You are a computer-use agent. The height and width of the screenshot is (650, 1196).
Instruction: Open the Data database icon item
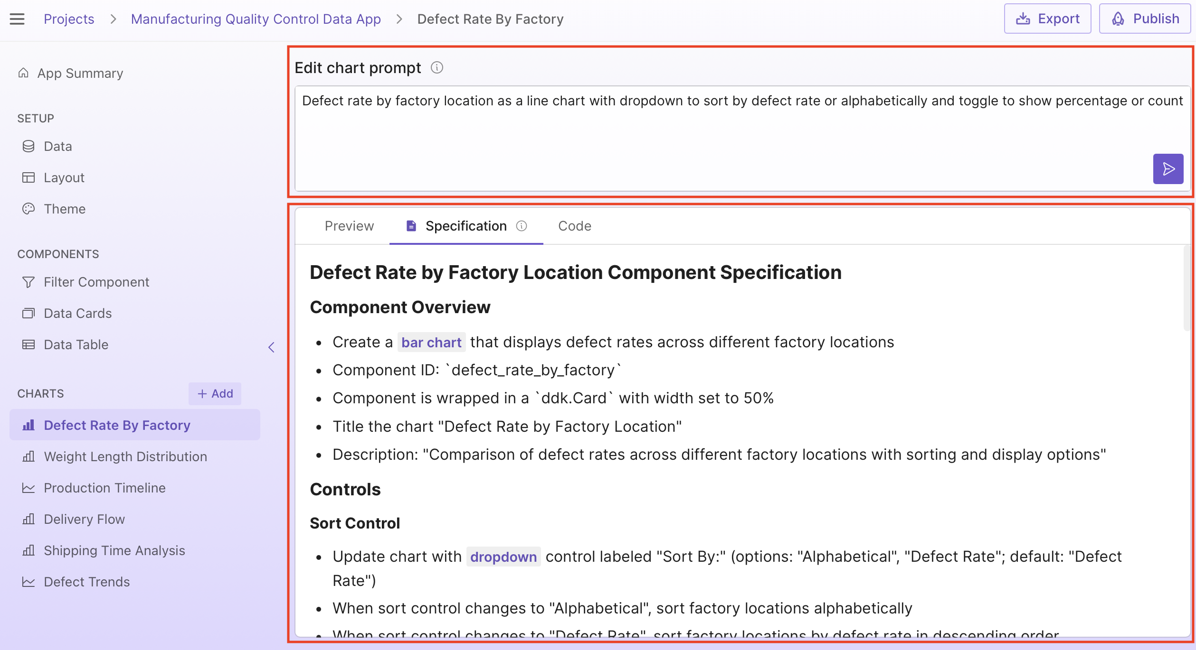[x=28, y=146]
